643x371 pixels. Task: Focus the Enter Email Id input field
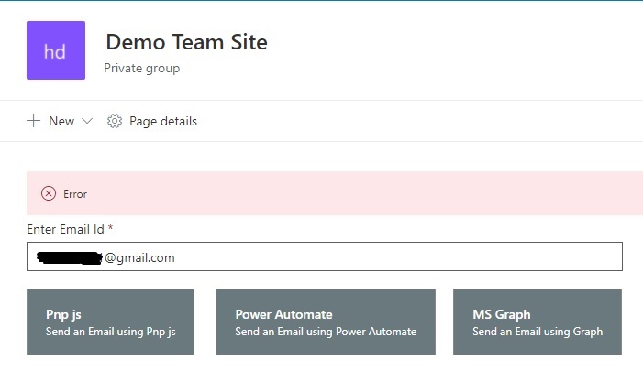tap(325, 256)
